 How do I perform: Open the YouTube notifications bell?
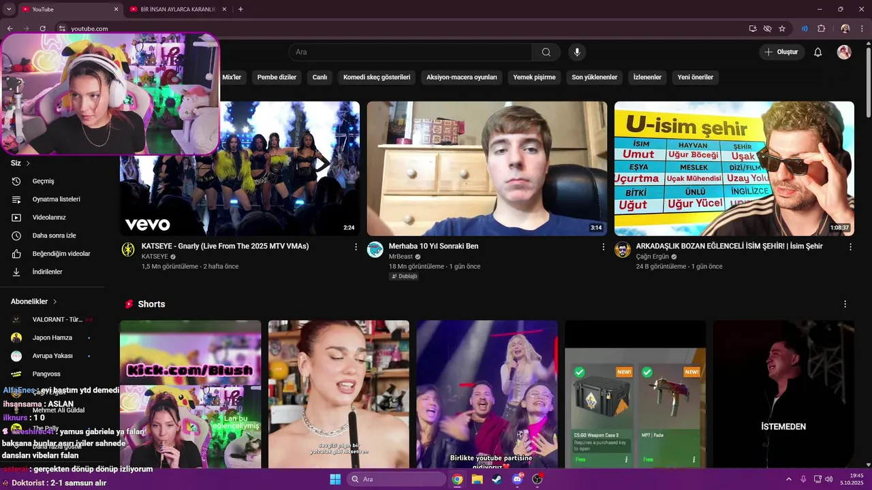[818, 52]
